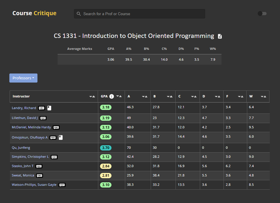Go to Course Critique home logo
Image resolution: width=280 pixels, height=203 pixels.
click(x=35, y=13)
